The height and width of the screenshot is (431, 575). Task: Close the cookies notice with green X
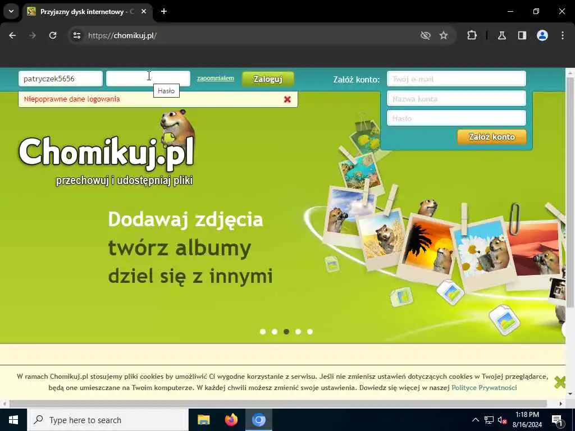560,382
